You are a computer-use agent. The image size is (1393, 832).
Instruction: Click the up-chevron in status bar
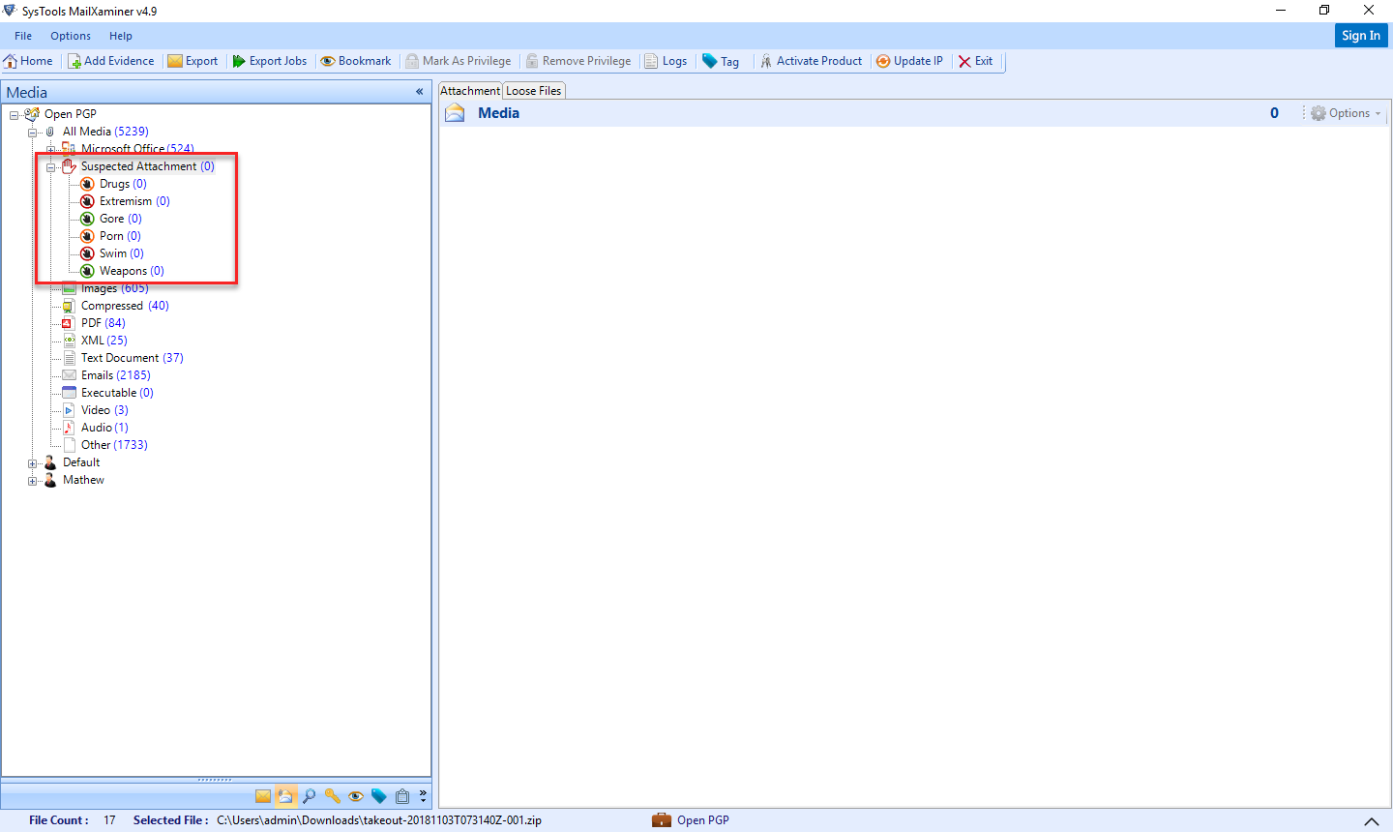(1372, 821)
